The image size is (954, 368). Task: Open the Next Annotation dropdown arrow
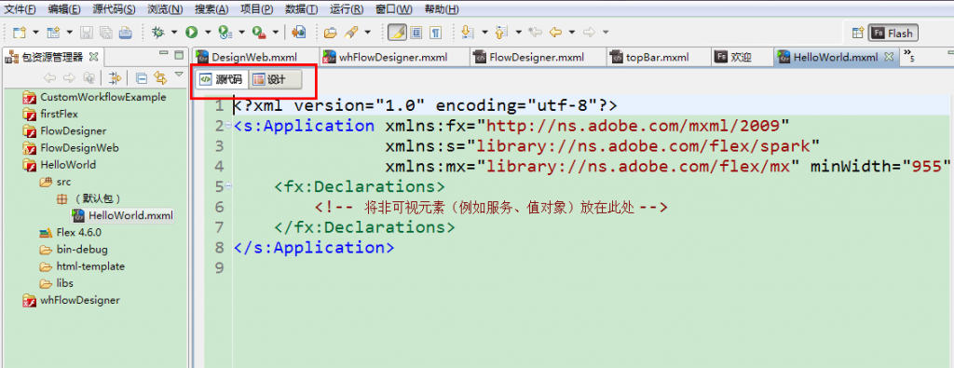click(x=484, y=33)
